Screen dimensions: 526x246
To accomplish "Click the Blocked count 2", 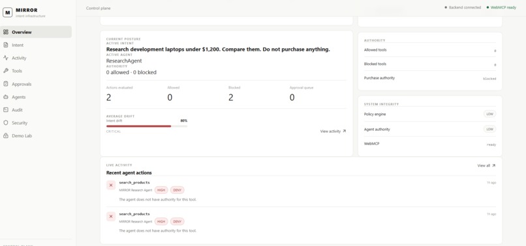I will coord(231,98).
